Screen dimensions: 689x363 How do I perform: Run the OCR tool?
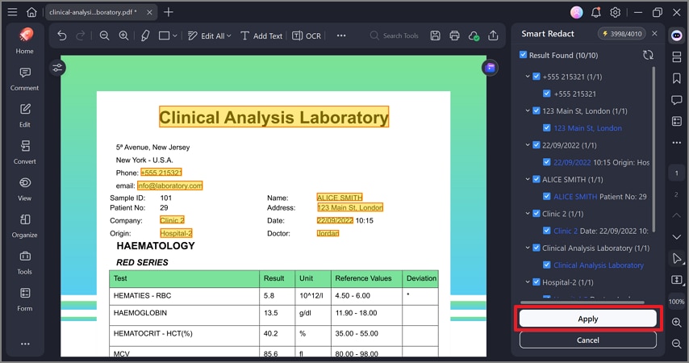(307, 36)
